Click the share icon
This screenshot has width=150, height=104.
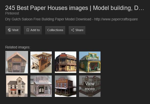[x=72, y=30]
